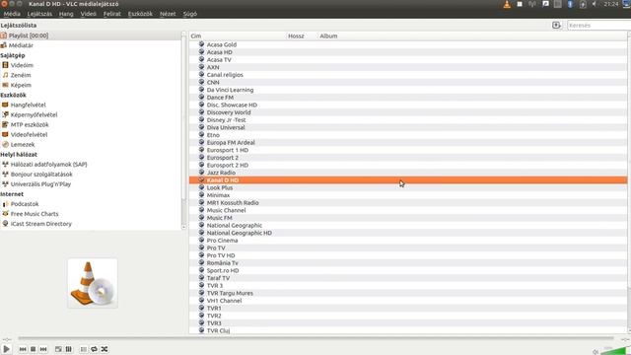
Task: Toggle random shuffle mode
Action: pyautogui.click(x=105, y=349)
